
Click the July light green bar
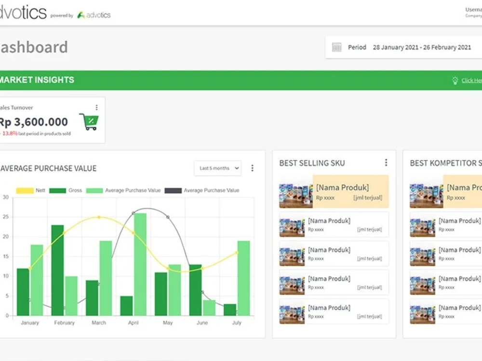coord(244,278)
